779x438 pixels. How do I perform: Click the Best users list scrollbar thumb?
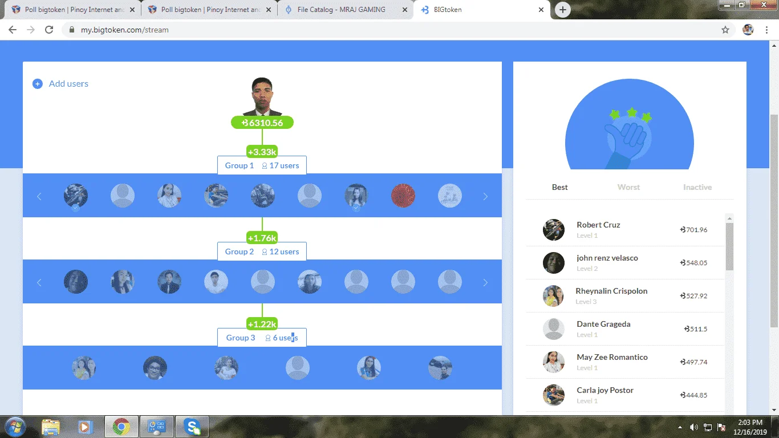tap(729, 246)
